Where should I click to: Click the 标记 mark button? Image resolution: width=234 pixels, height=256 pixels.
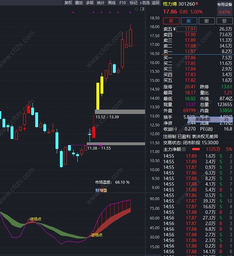(x=133, y=3)
